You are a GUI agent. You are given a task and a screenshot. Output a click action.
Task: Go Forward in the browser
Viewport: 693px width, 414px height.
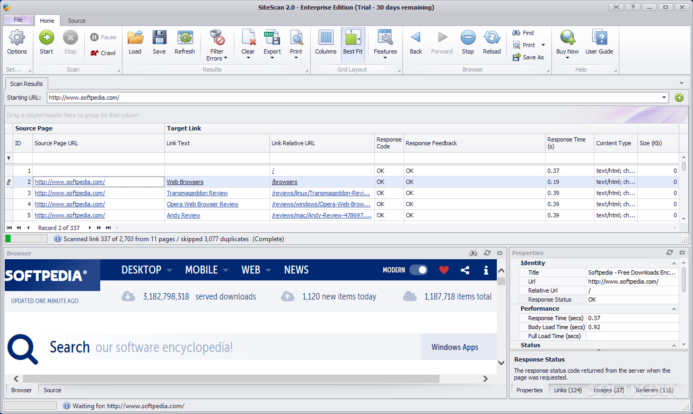coord(442,42)
